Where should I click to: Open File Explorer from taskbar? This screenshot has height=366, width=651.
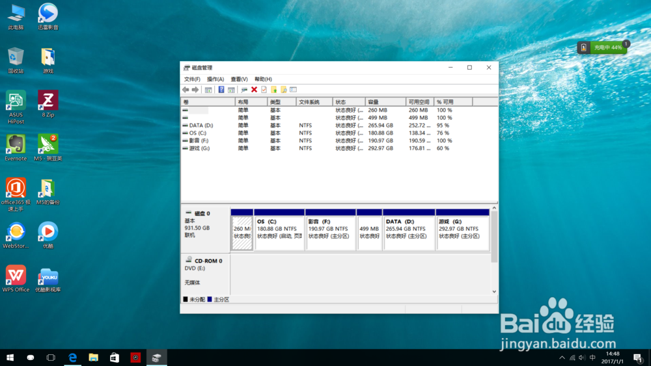pos(93,358)
